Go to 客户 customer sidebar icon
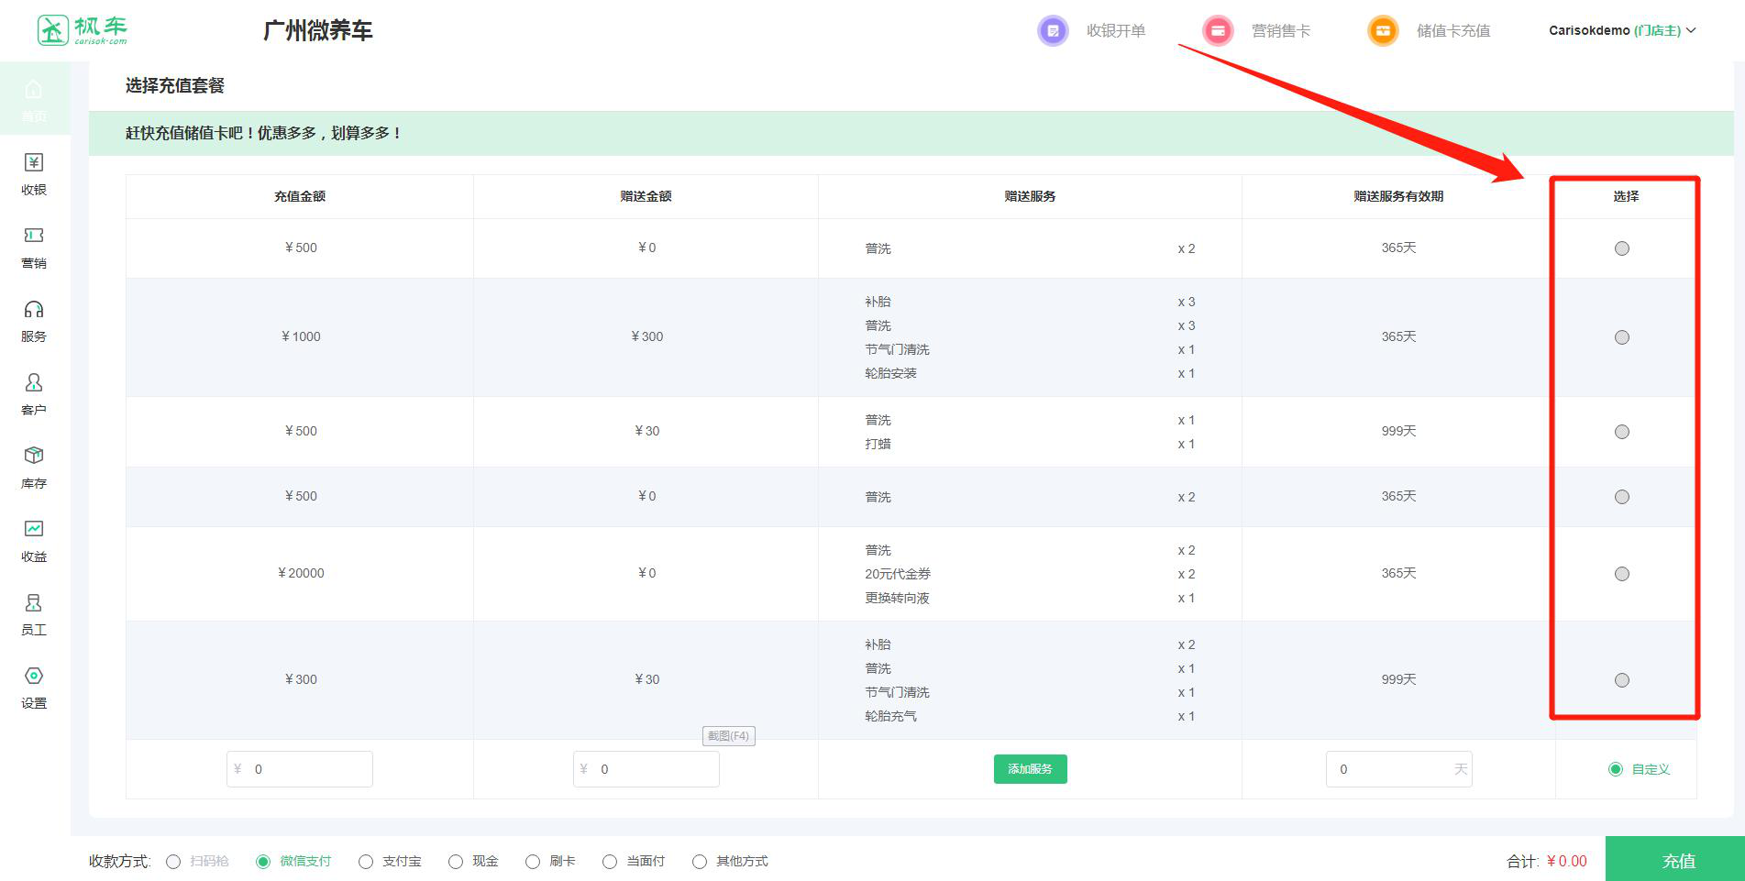This screenshot has width=1745, height=881. coord(34,383)
